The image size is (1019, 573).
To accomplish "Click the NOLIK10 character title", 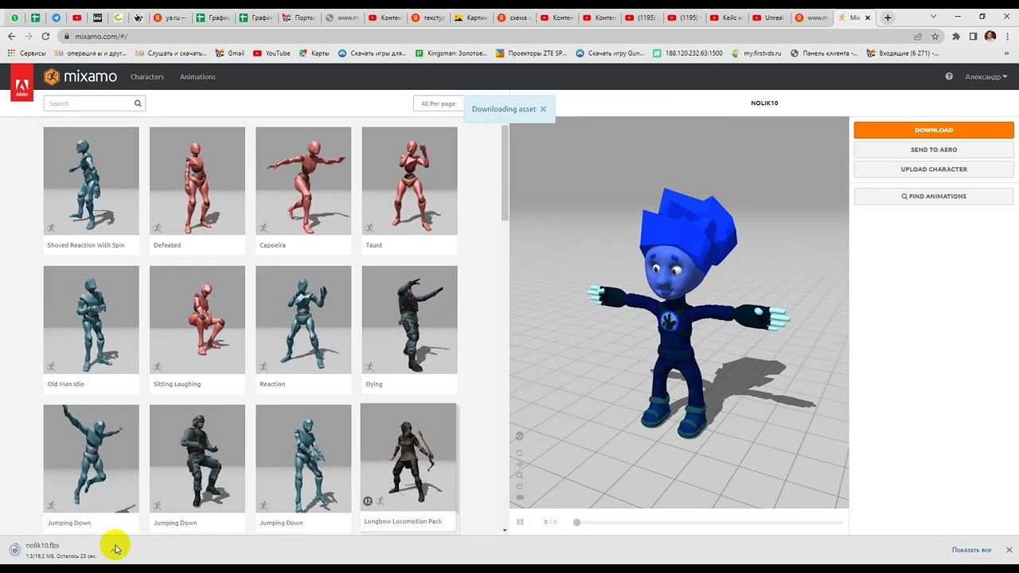I will point(764,103).
